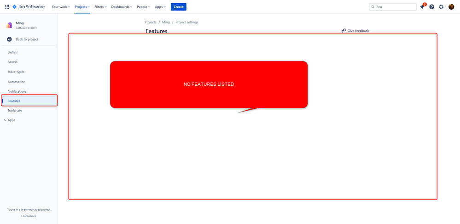Screen dimensions: 460x224
Task: Click the Jira Software logo
Action: 29,7
